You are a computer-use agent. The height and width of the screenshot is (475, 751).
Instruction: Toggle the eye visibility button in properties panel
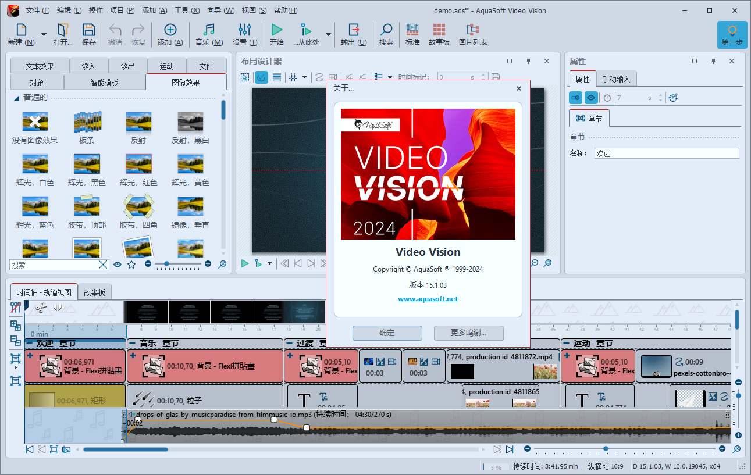point(591,98)
